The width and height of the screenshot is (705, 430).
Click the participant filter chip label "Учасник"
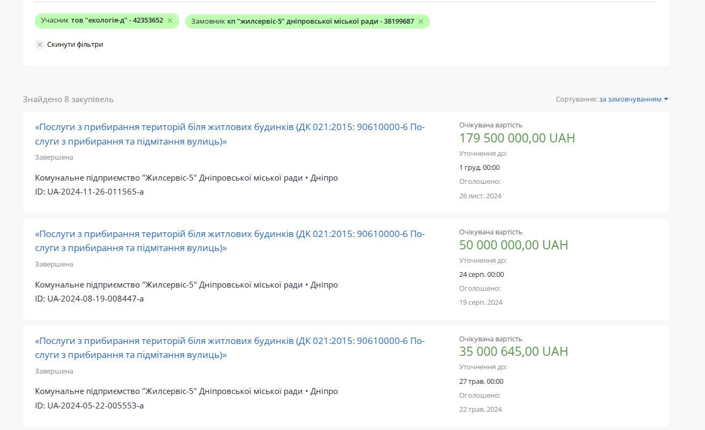coord(55,20)
